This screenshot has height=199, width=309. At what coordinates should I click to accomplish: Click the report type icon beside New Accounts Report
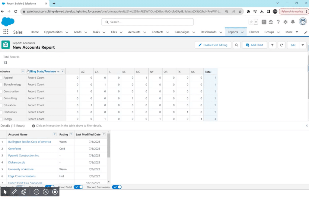(5, 45)
